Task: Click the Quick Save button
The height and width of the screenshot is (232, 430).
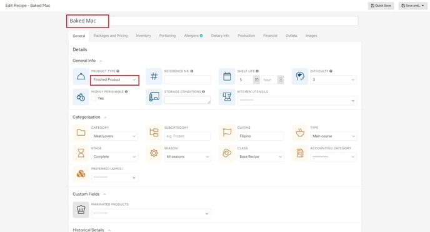Action: (381, 6)
